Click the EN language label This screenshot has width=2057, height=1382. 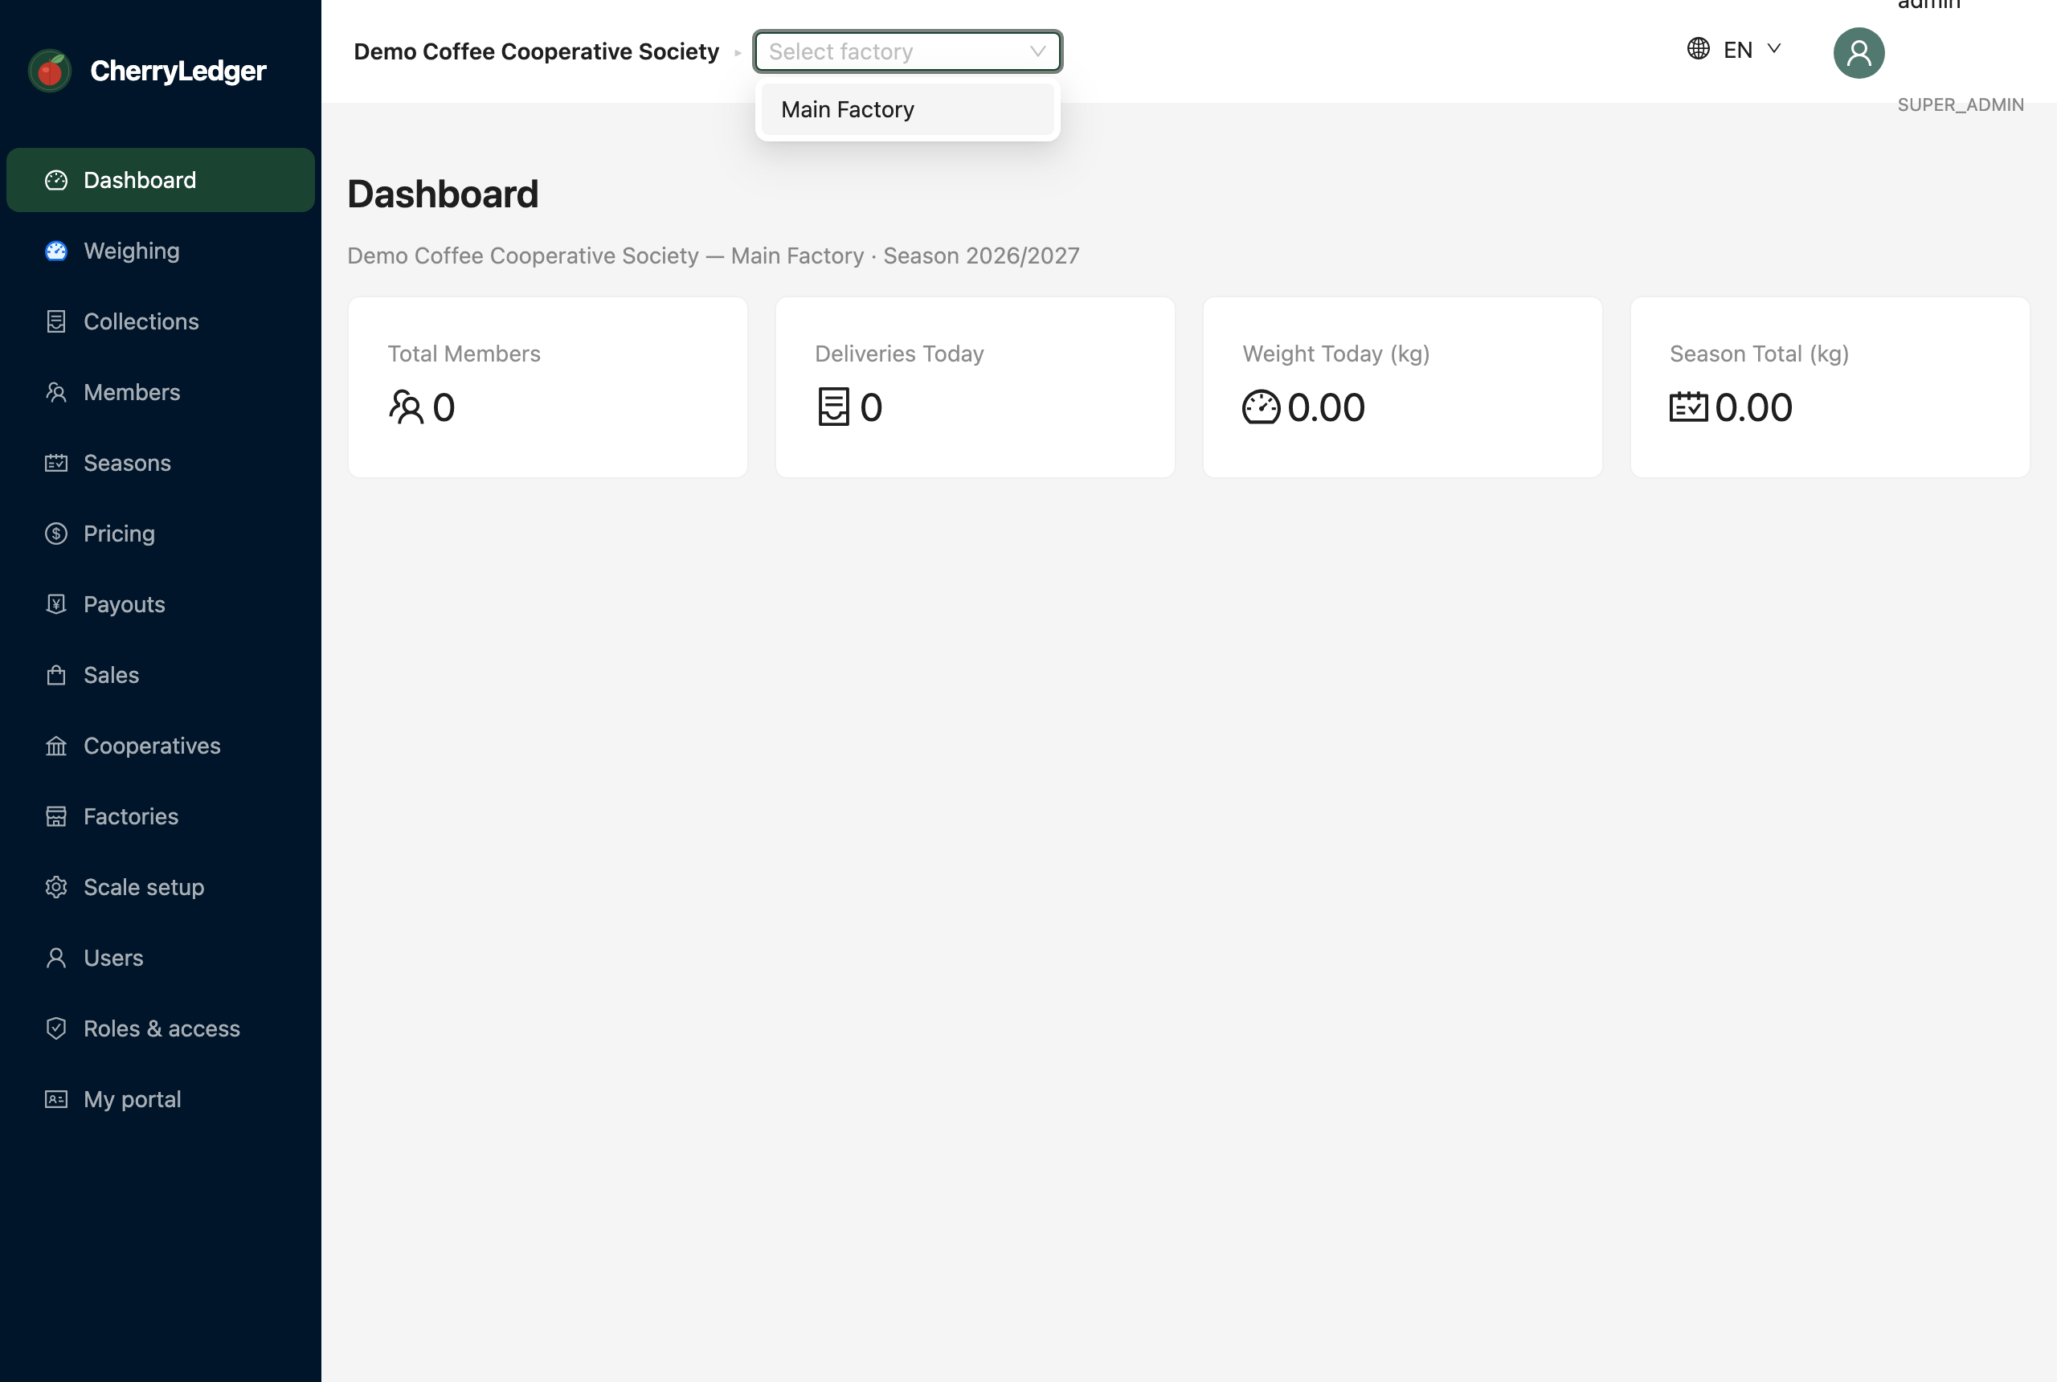[x=1738, y=49]
